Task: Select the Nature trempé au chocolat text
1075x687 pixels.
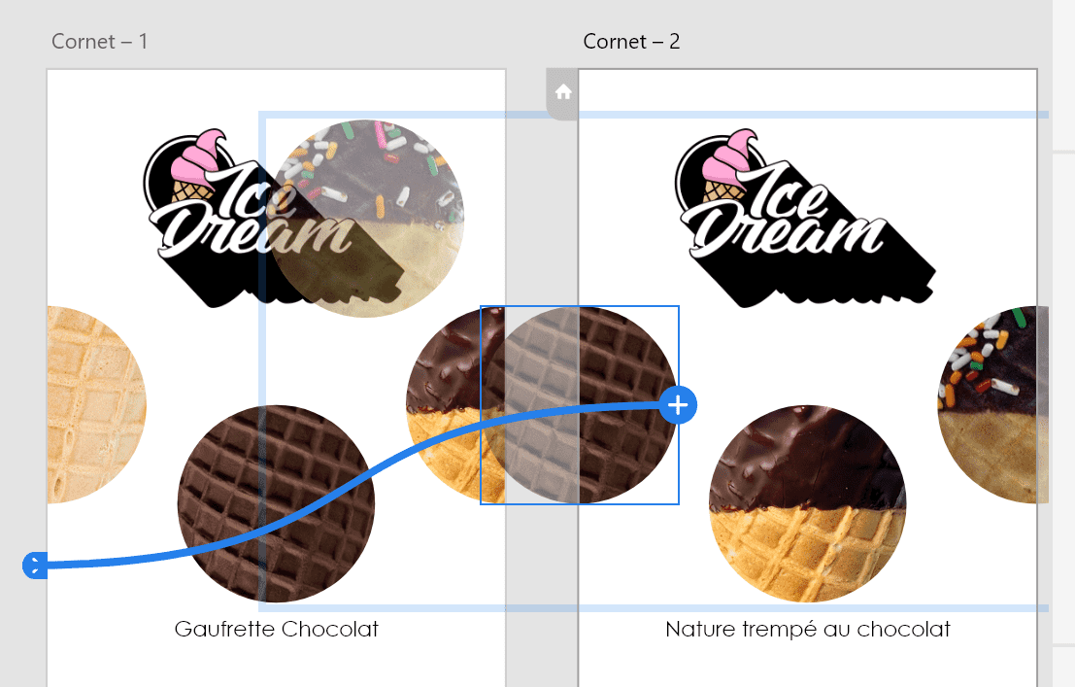Action: tap(808, 629)
